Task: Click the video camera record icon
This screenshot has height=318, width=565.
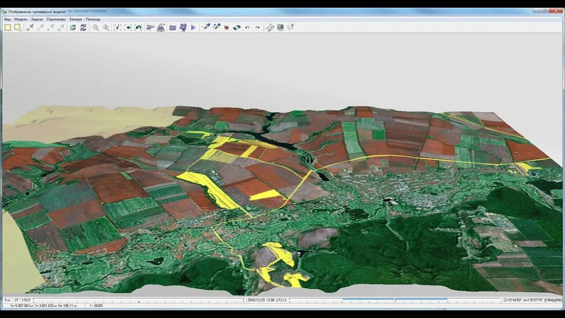Action: point(183,27)
